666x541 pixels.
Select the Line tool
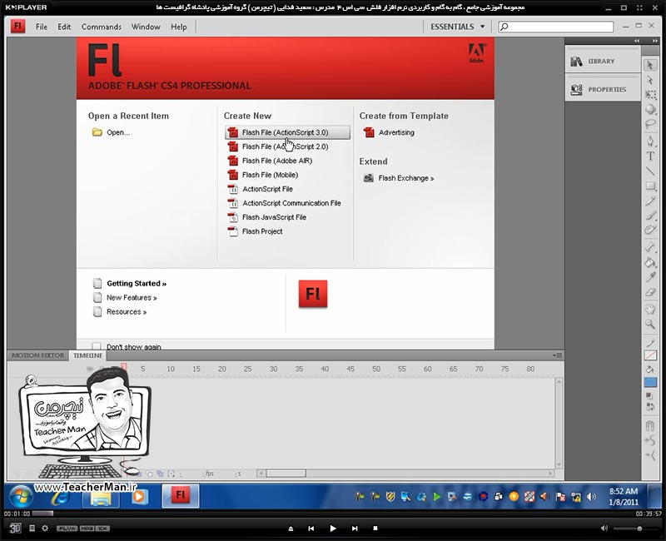650,171
